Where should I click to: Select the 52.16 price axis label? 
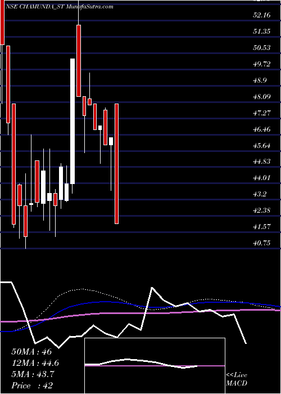click(262, 15)
